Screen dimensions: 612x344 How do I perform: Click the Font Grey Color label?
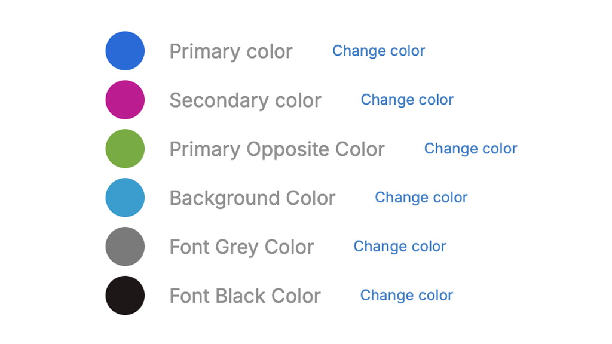tap(241, 247)
